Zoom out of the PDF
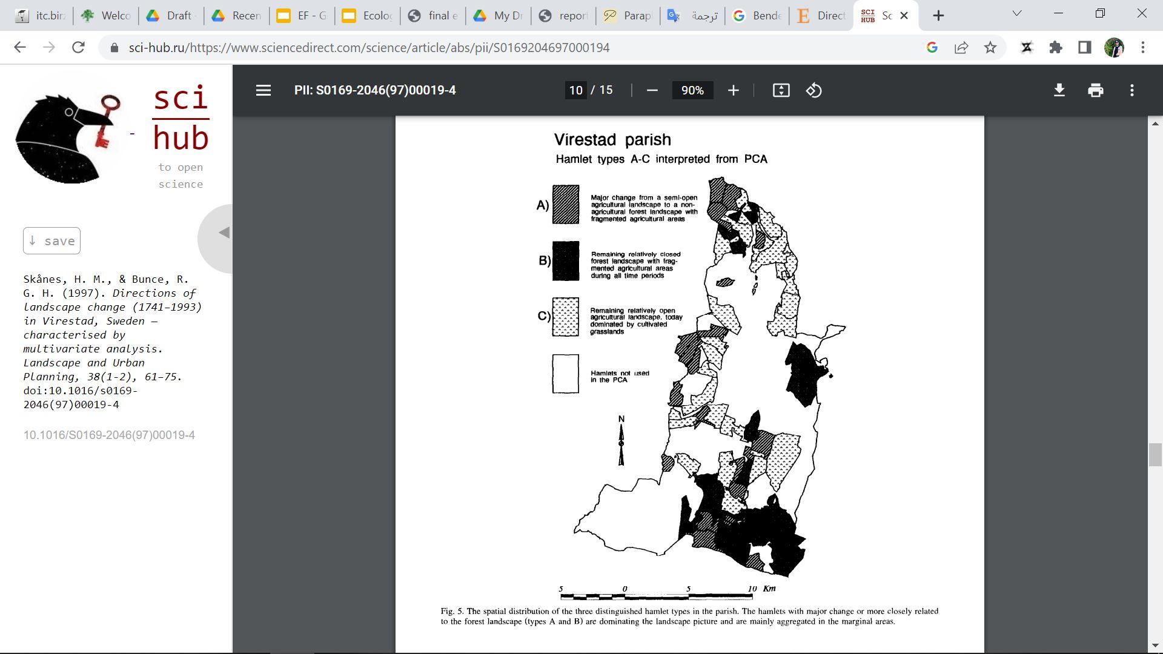The height and width of the screenshot is (654, 1163). click(652, 90)
